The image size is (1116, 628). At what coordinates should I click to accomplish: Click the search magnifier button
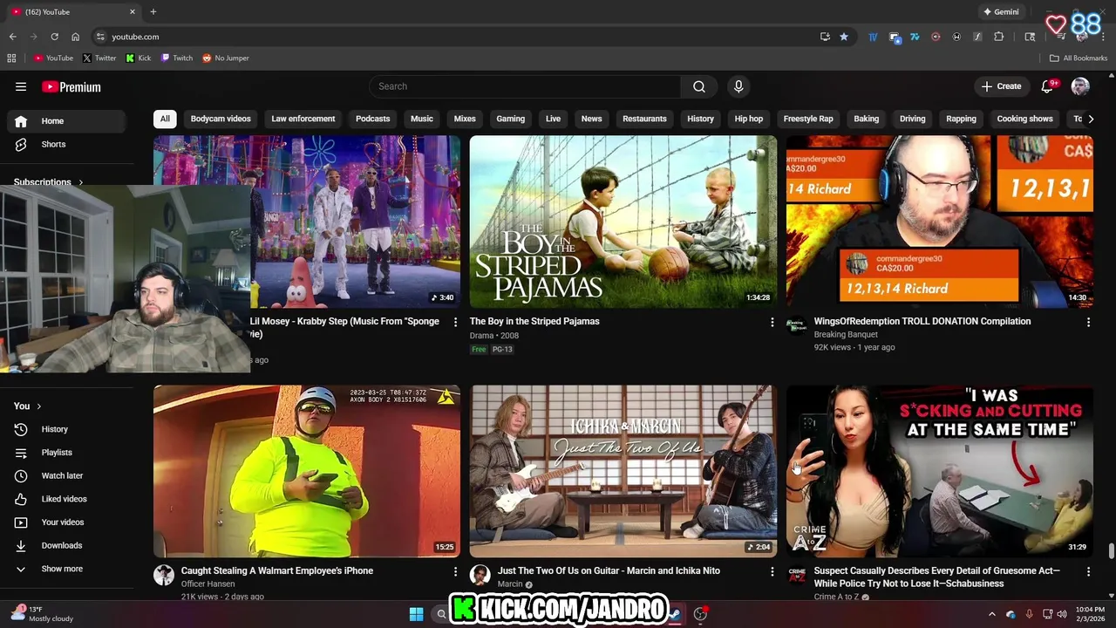click(699, 86)
